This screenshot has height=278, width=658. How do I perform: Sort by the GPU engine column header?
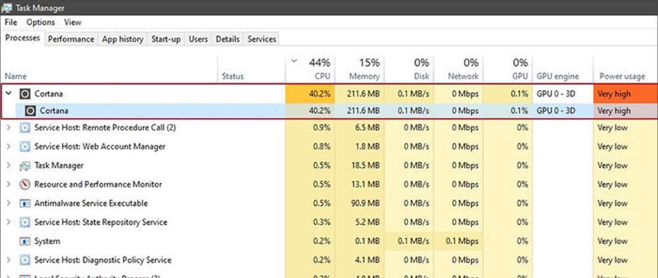(557, 76)
